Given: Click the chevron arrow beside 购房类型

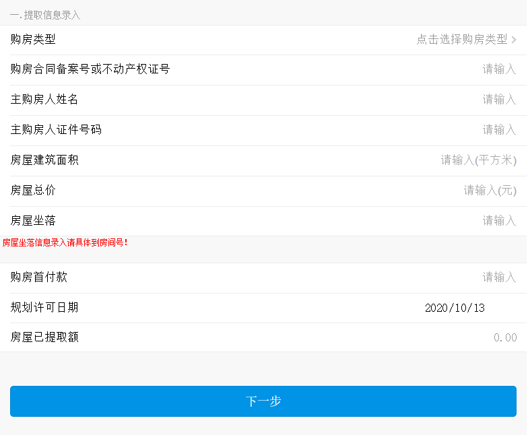Looking at the screenshot, I should point(515,40).
